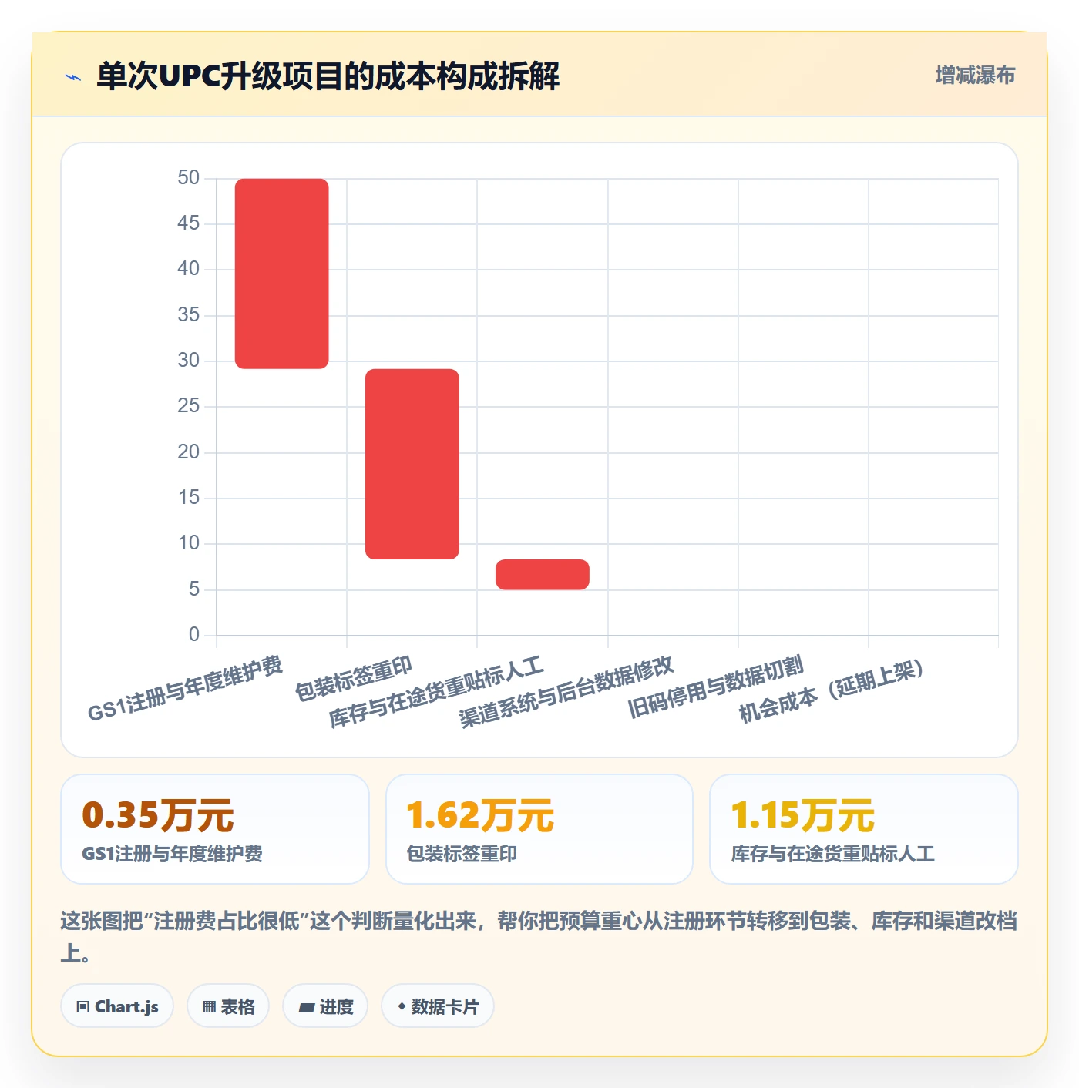Select the Chart.js tag chip
Viewport: 1079px width, 1088px height.
117,1006
